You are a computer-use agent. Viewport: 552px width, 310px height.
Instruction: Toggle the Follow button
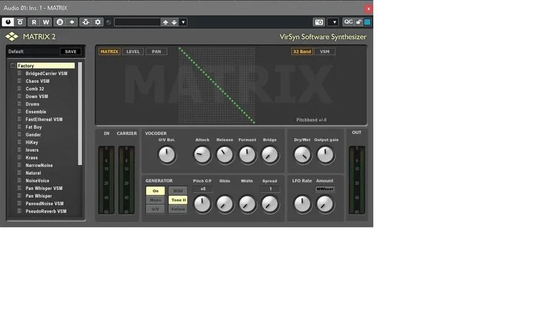coord(178,209)
